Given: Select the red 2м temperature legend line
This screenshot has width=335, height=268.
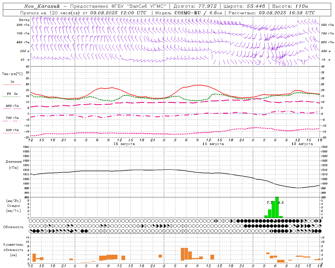Looking at the screenshot, I should click(12, 85).
